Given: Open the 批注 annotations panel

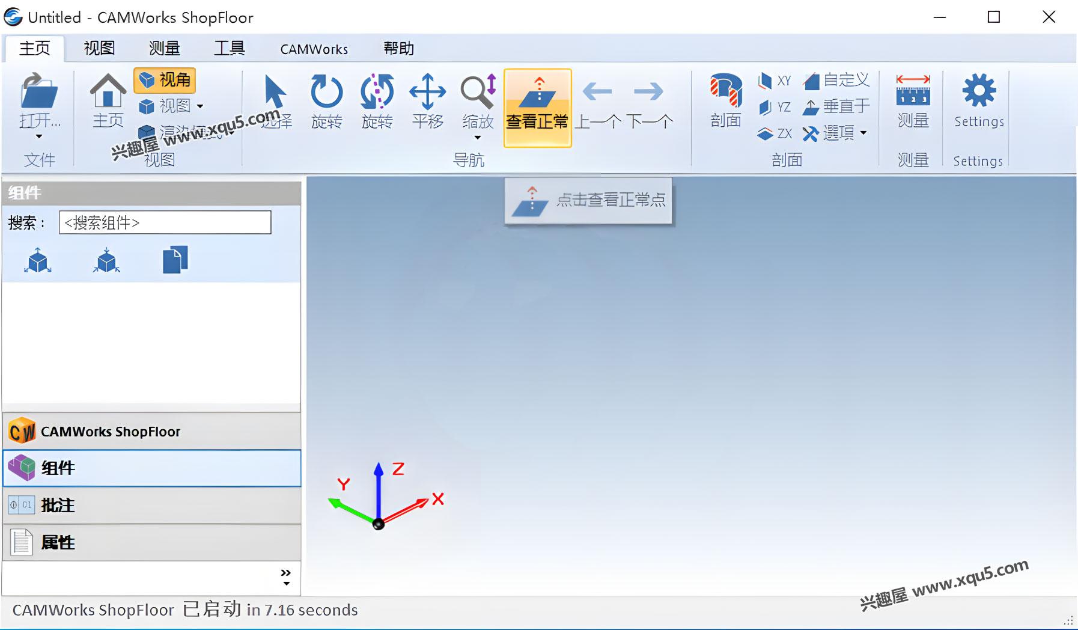Looking at the screenshot, I should pos(151,505).
